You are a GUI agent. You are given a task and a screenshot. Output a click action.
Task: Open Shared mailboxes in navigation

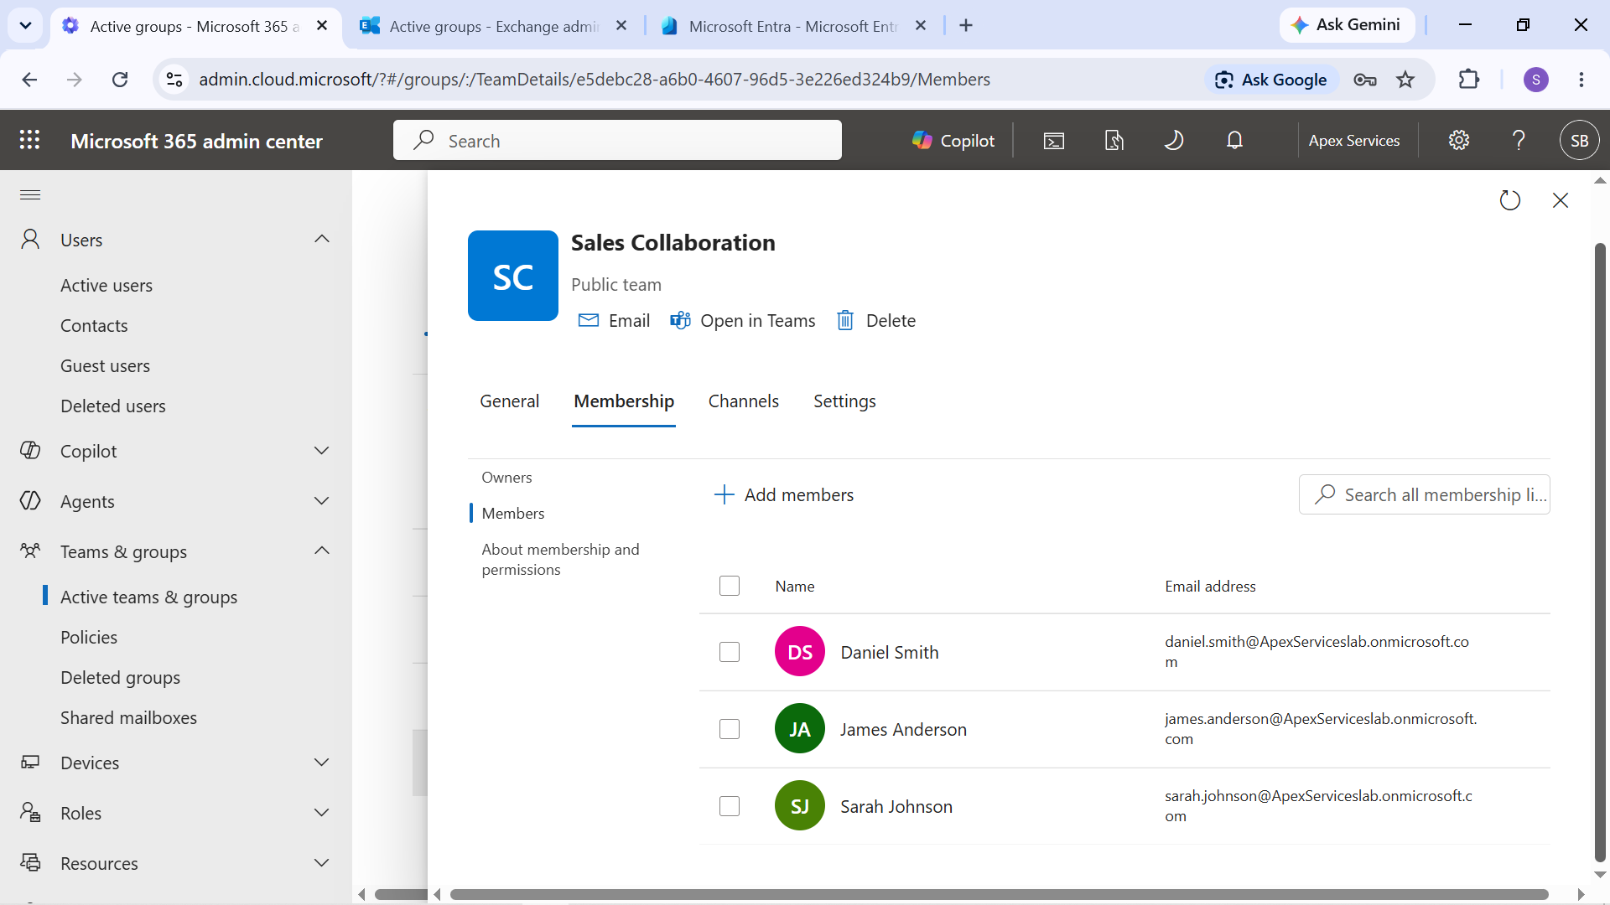click(x=128, y=718)
